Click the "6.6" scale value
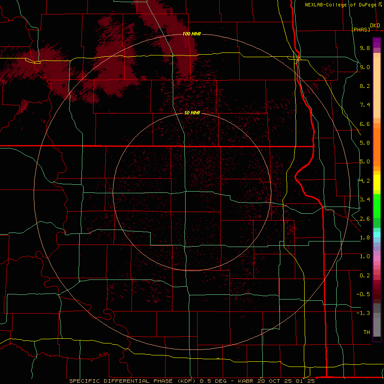This screenshot has width=384, height=384. click(365, 124)
